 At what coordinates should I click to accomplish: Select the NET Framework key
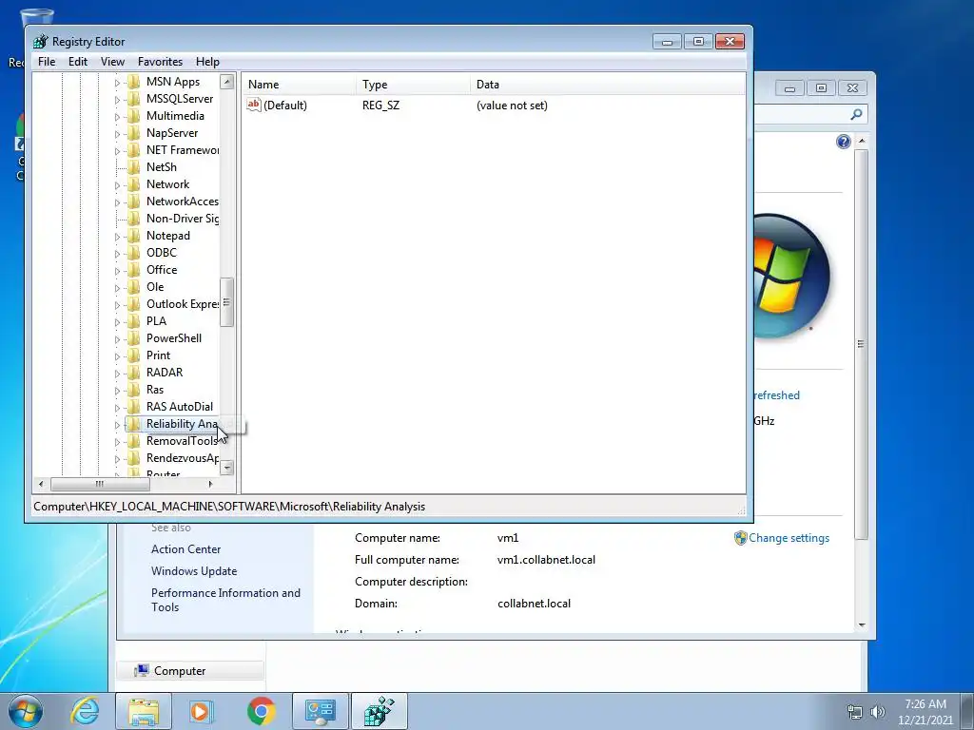[182, 150]
